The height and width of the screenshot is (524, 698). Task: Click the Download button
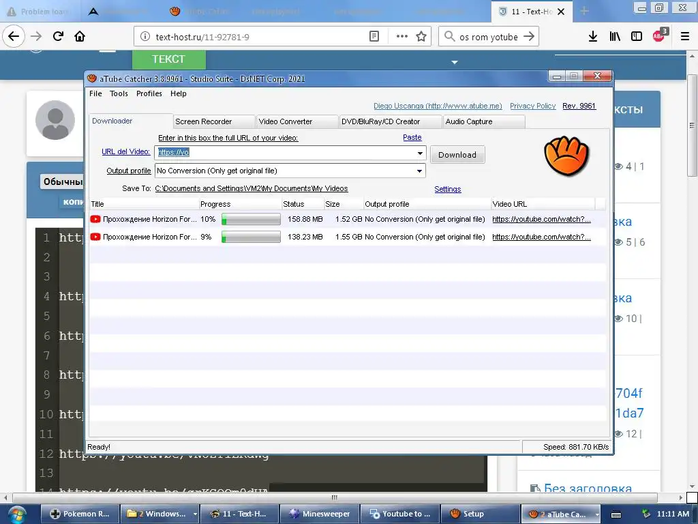pos(457,155)
